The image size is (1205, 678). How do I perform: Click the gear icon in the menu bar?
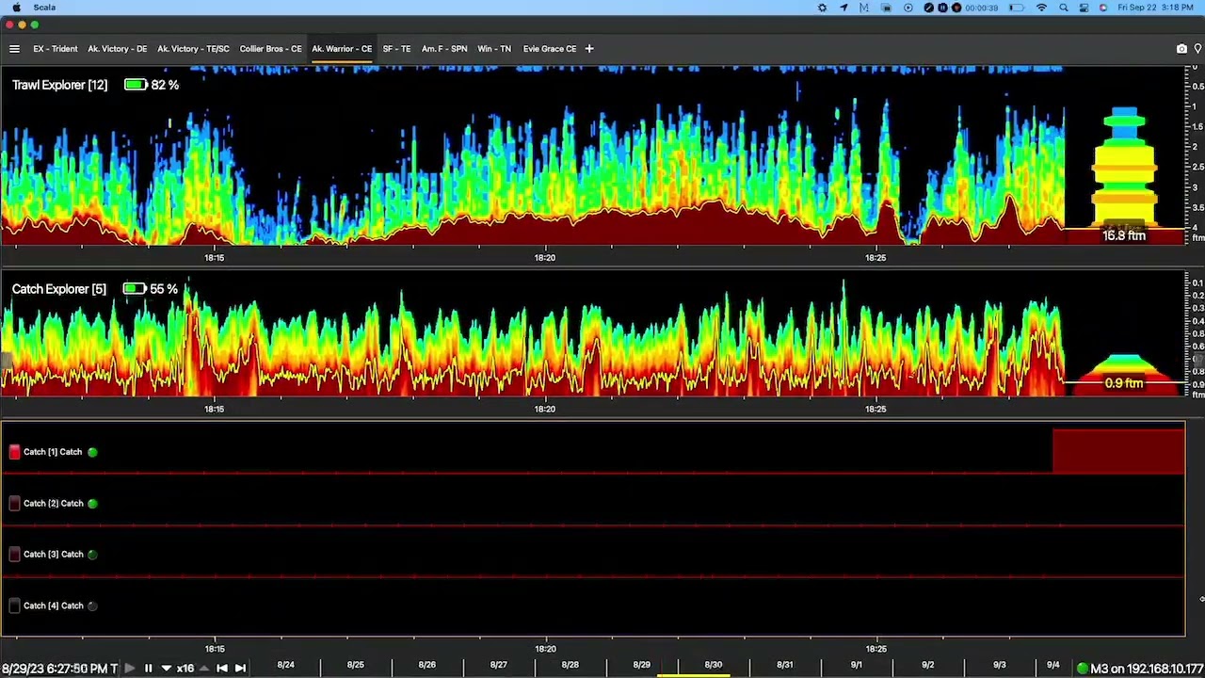click(x=822, y=8)
